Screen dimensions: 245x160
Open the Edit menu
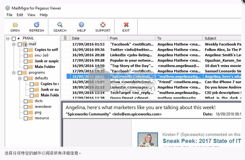[x=20, y=15]
